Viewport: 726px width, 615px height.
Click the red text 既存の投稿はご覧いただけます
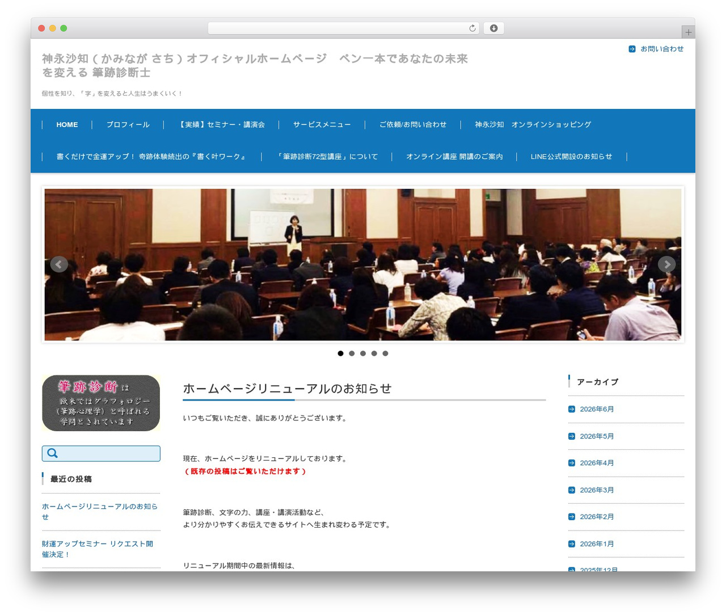[x=245, y=471]
